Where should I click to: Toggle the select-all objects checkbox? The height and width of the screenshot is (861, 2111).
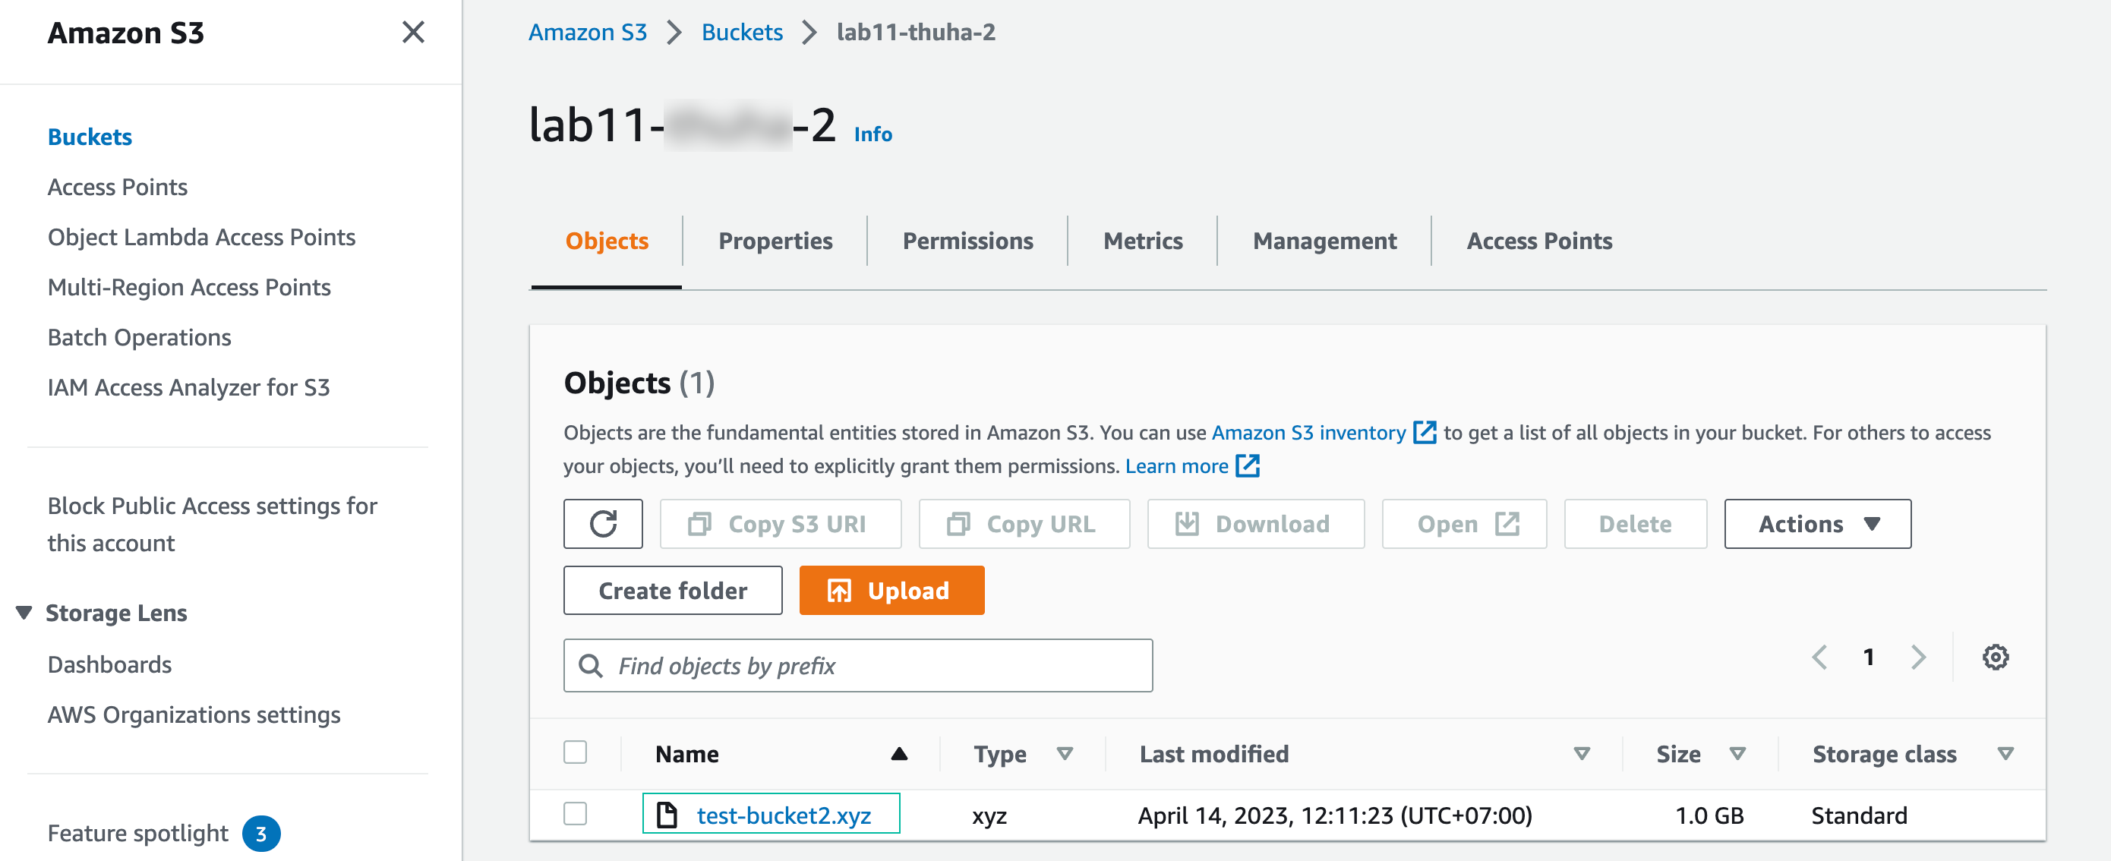click(x=576, y=752)
